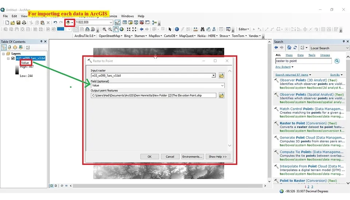Toggle List By Drawing Order view
350x200 pixels.
click(x=4, y=47)
